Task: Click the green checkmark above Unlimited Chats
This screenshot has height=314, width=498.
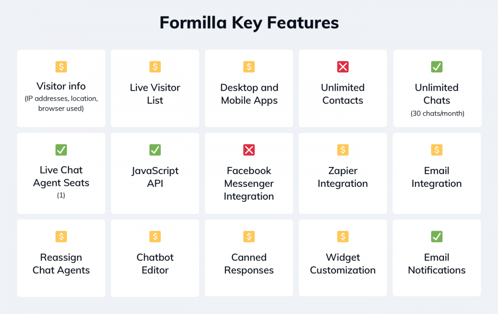Action: [437, 67]
